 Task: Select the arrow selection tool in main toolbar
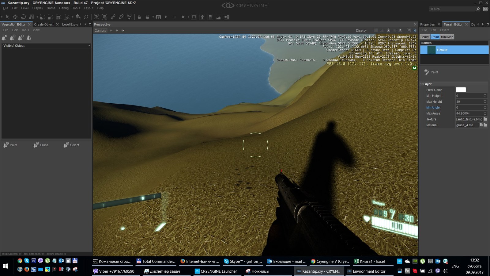(x=7, y=17)
